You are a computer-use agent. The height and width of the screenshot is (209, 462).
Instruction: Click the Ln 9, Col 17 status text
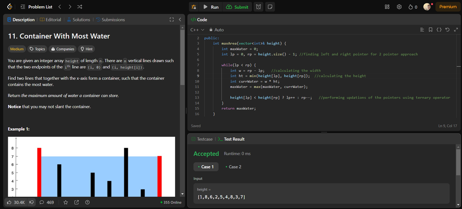tap(447, 126)
